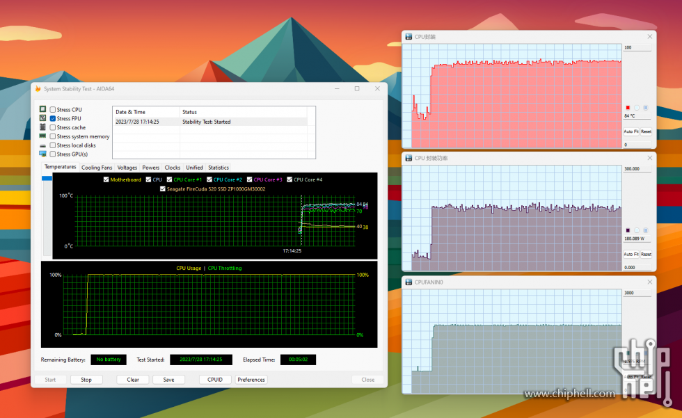The width and height of the screenshot is (682, 418).
Task: Click the Stop button
Action: [x=86, y=380]
